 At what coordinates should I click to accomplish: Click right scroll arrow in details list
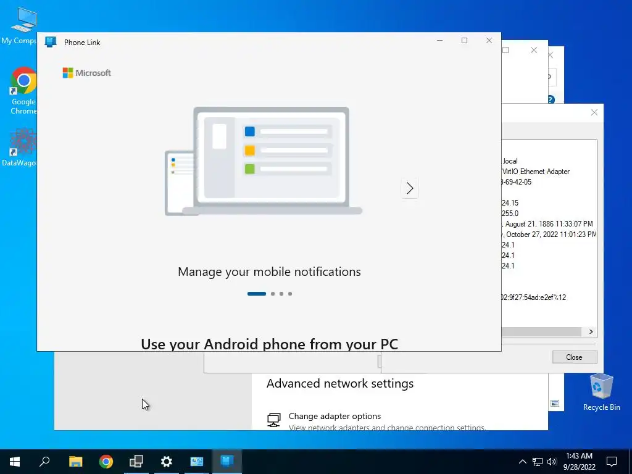click(x=591, y=331)
